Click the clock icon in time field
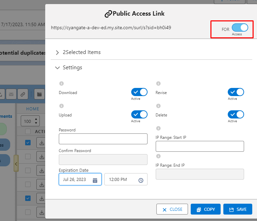257x221 pixels. click(141, 180)
